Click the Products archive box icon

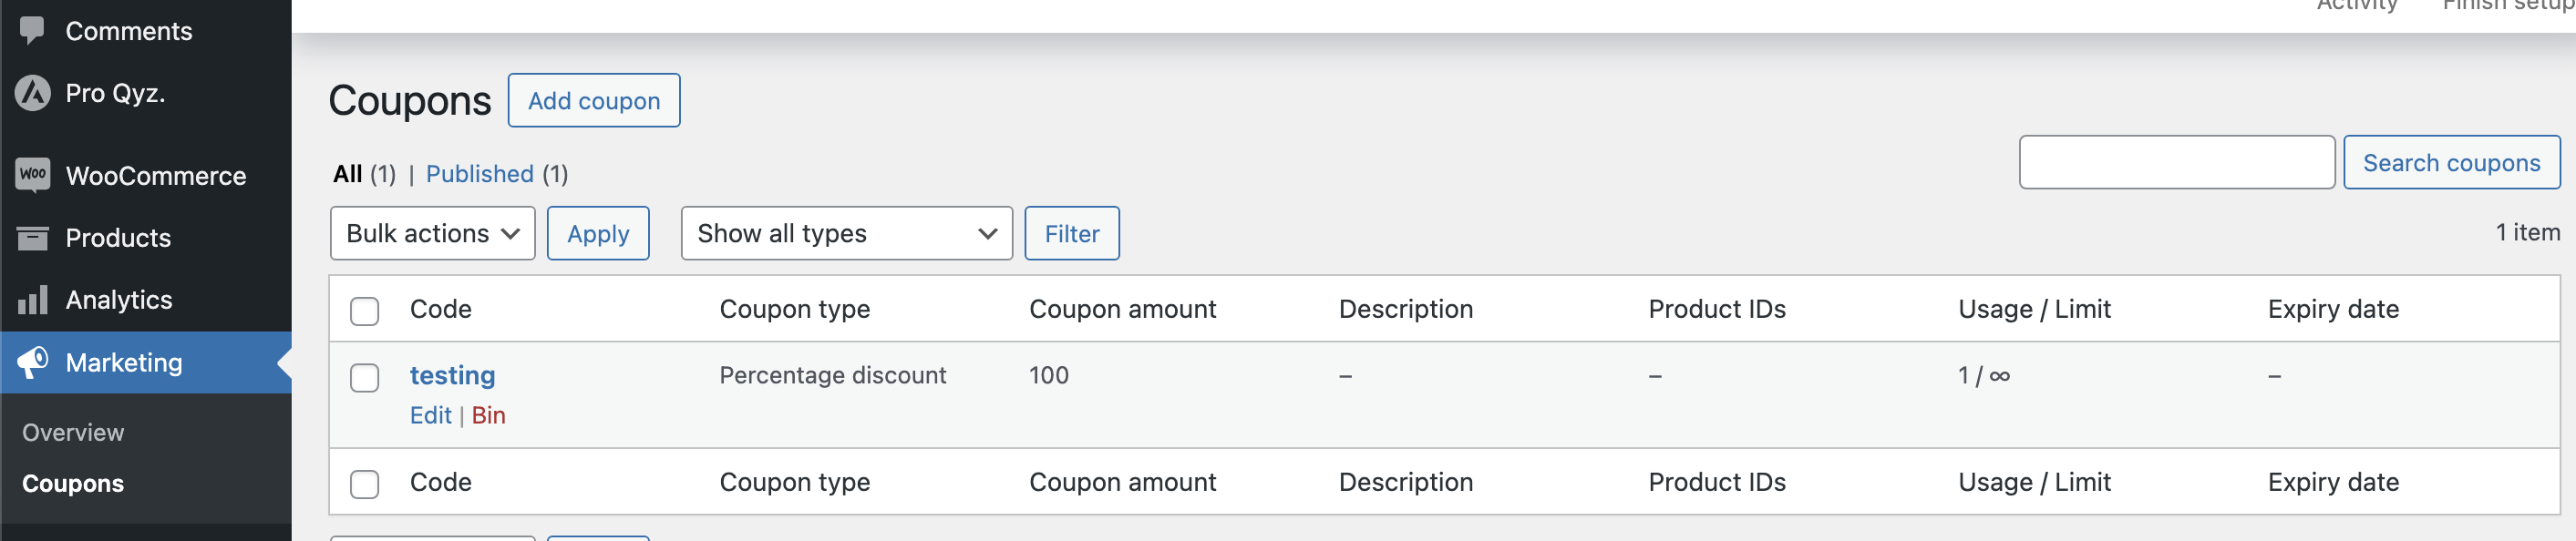[33, 238]
